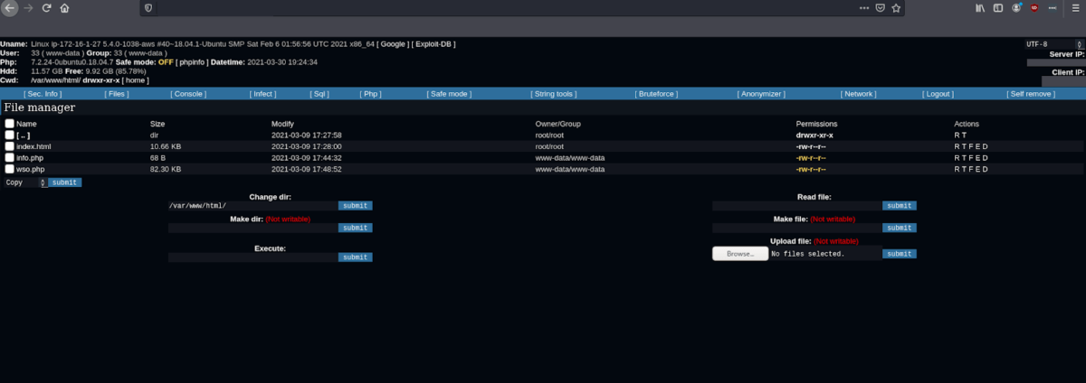This screenshot has height=383, width=1086.
Task: Reload the page with the refresh icon
Action: tap(46, 8)
